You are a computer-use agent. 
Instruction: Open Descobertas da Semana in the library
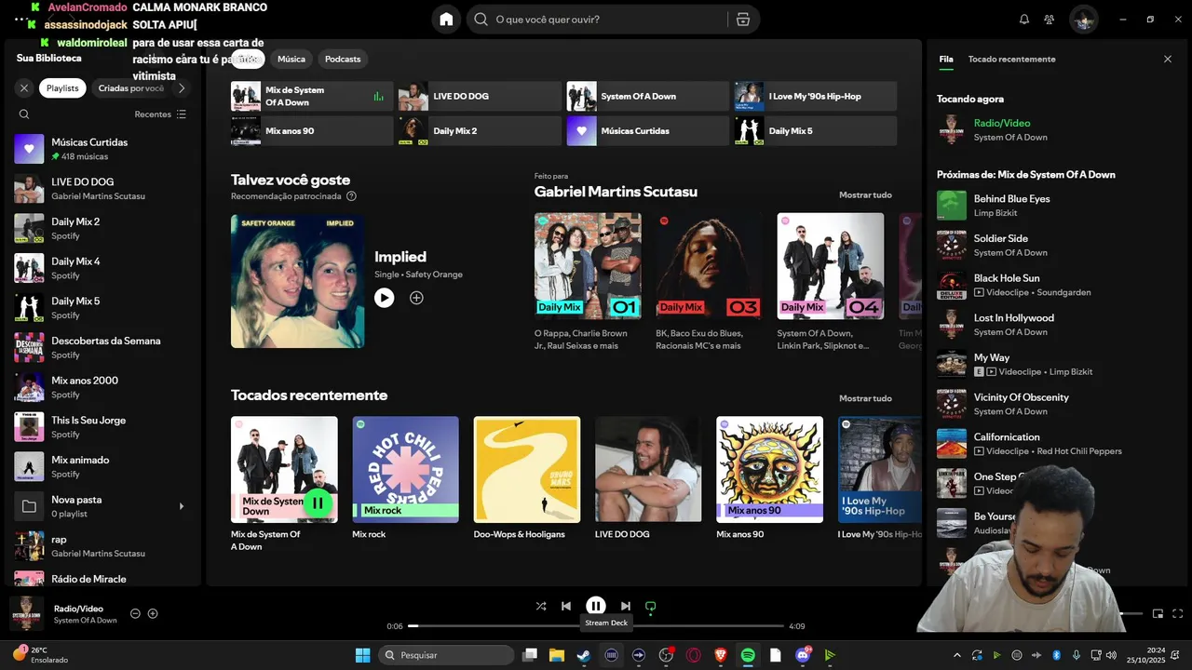[102, 347]
